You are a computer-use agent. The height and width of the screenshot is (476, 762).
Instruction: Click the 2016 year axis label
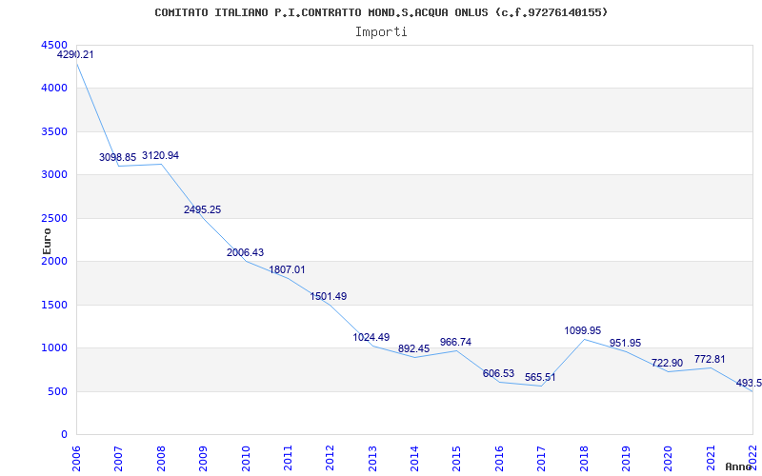499,457
